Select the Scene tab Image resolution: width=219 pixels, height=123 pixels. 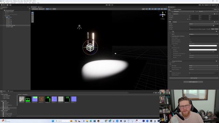click(x=34, y=7)
